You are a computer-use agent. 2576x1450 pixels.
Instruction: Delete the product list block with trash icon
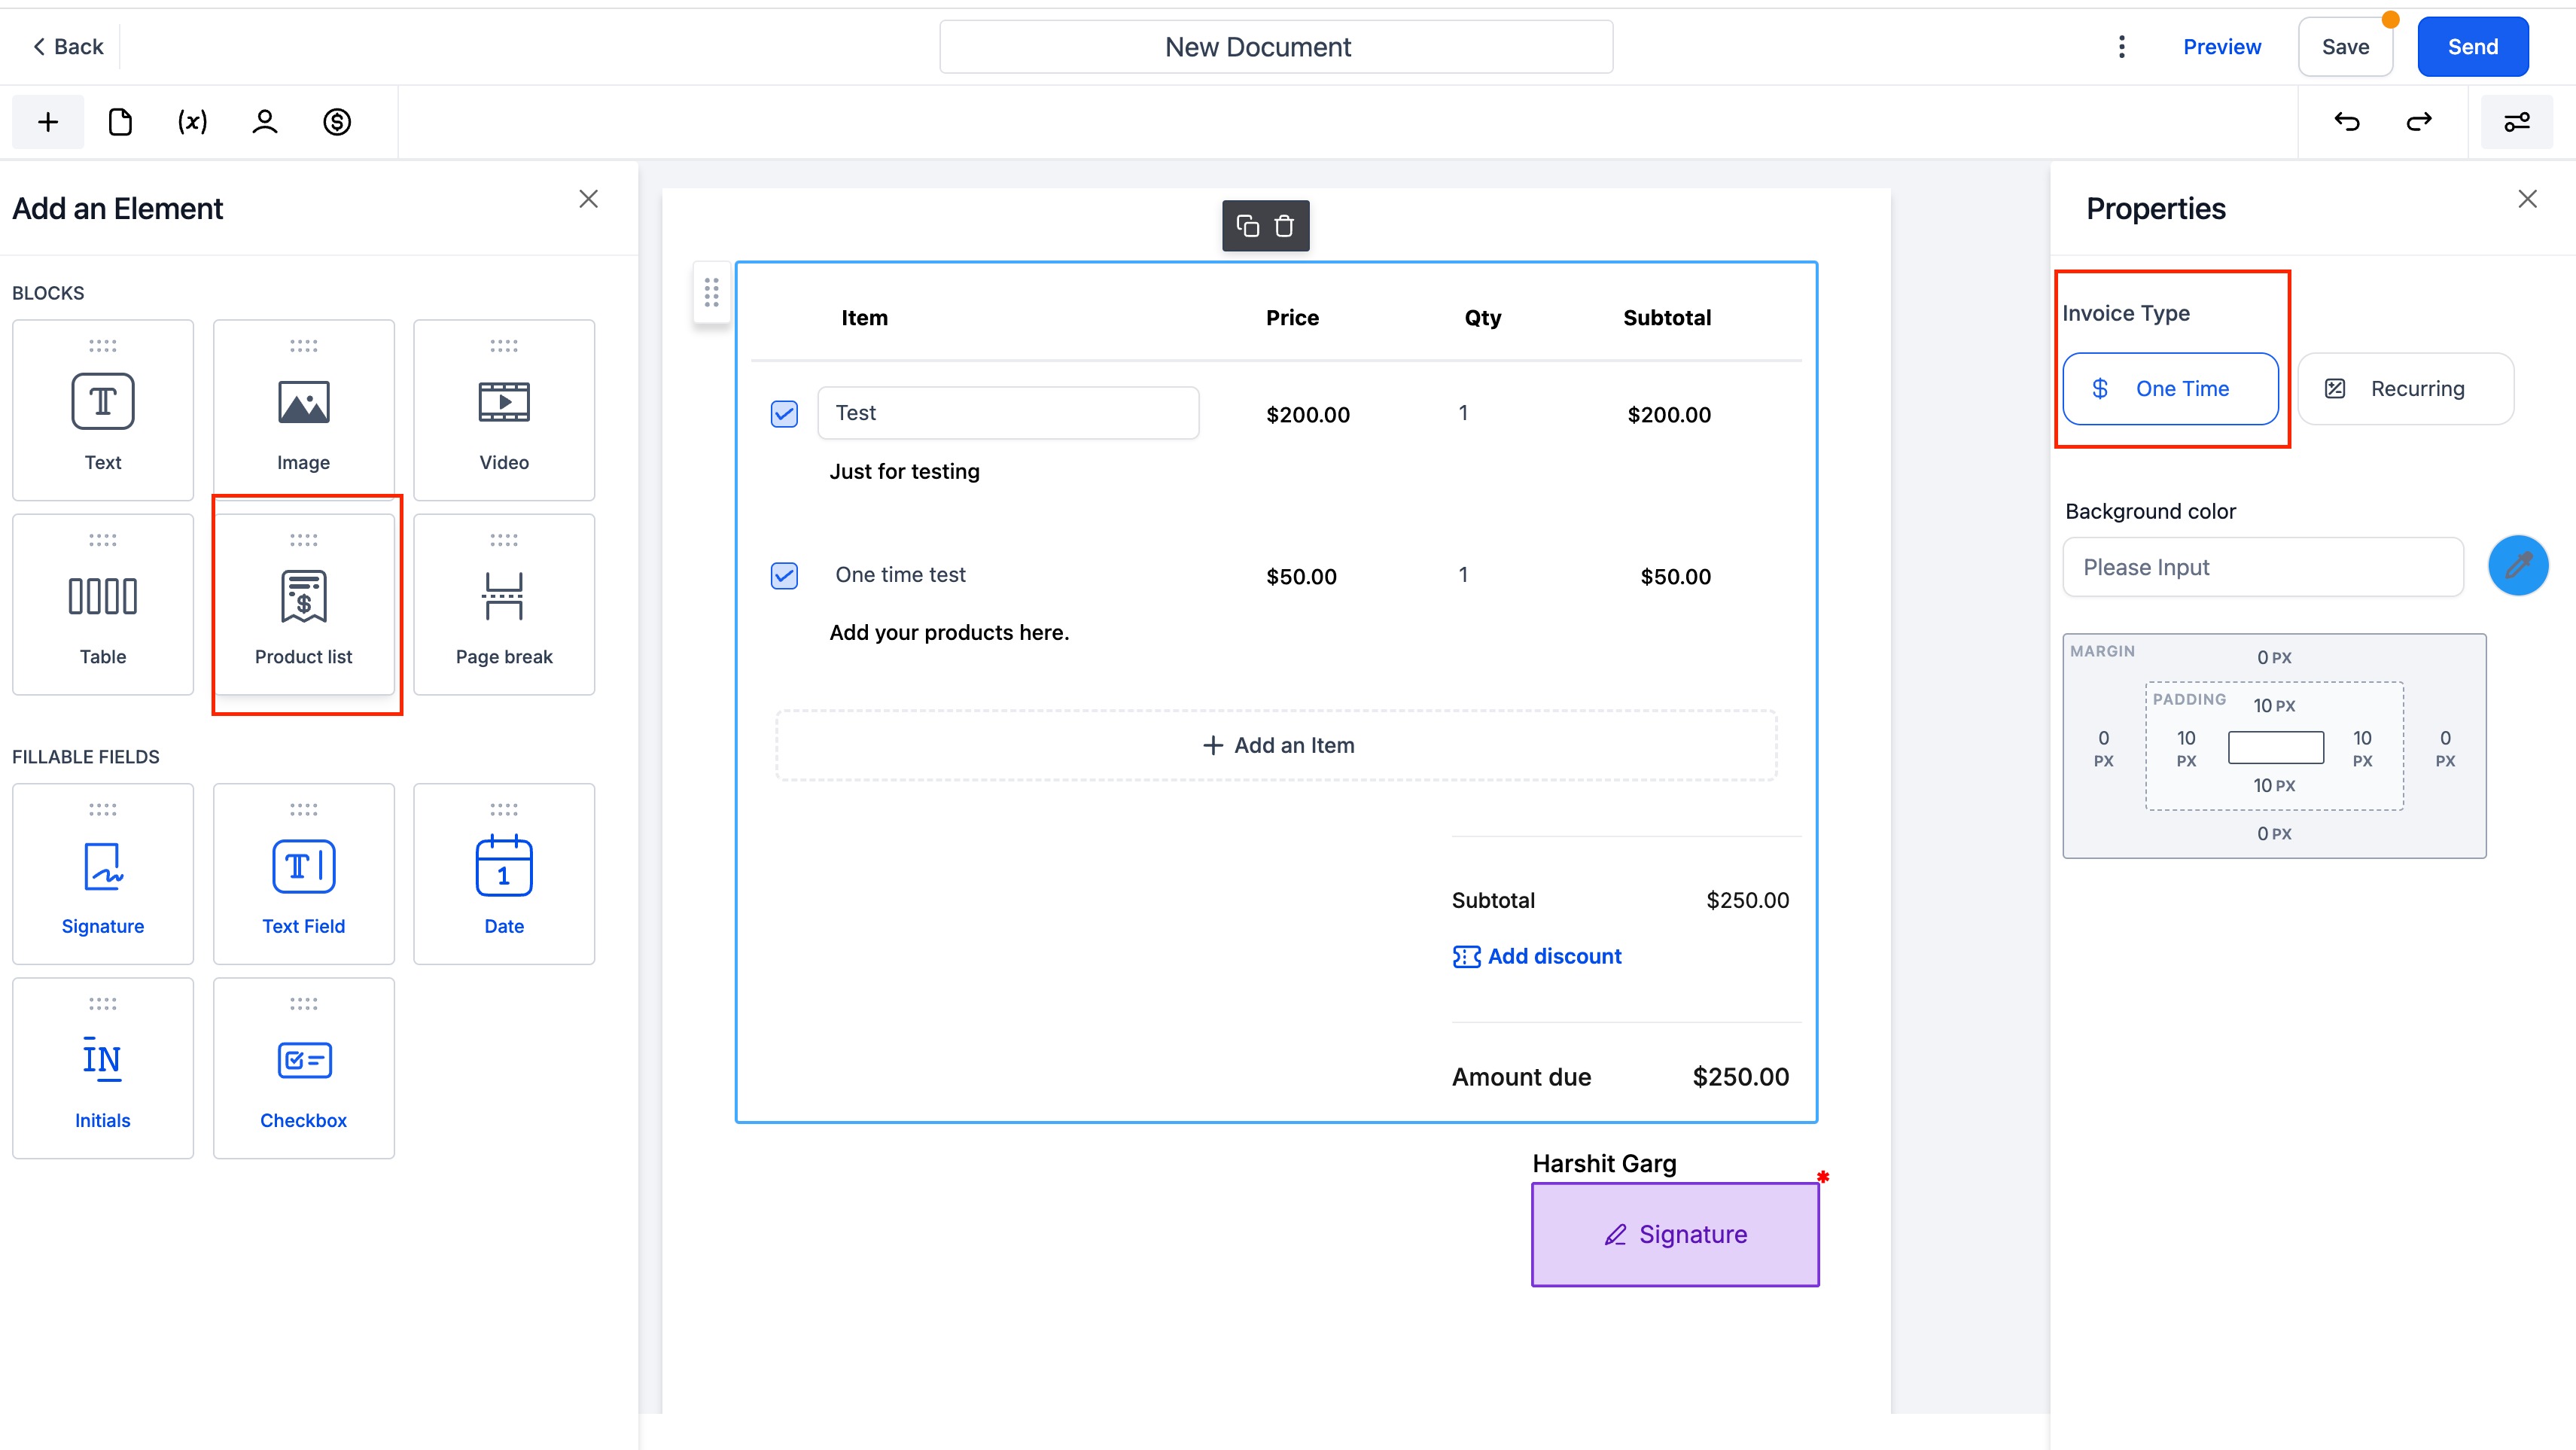coord(1284,226)
